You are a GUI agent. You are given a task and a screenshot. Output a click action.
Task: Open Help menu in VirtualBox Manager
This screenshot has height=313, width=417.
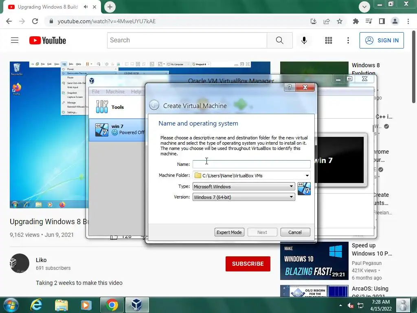136,92
